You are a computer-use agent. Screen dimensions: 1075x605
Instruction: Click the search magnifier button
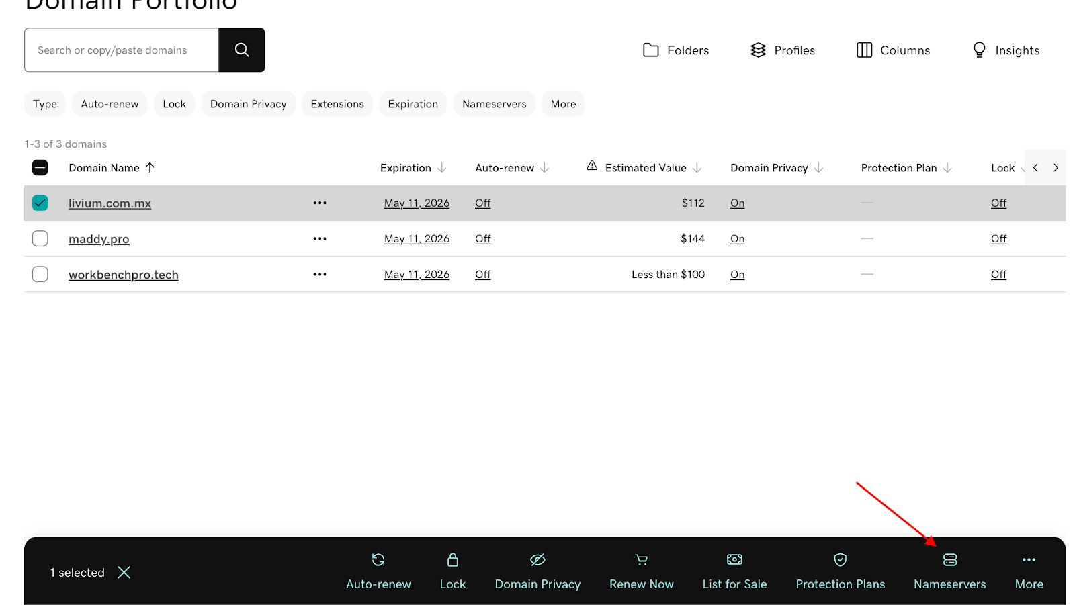point(242,50)
